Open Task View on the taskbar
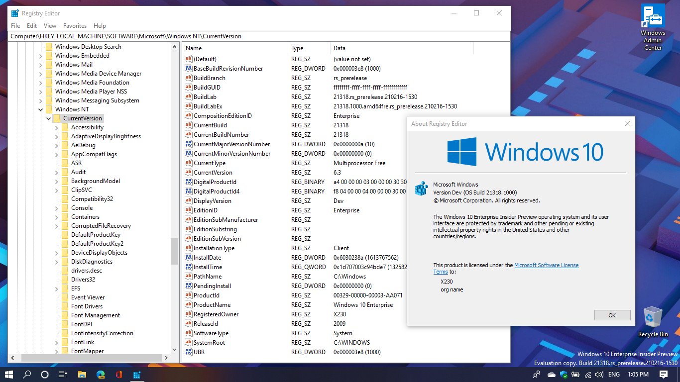 tap(63, 374)
